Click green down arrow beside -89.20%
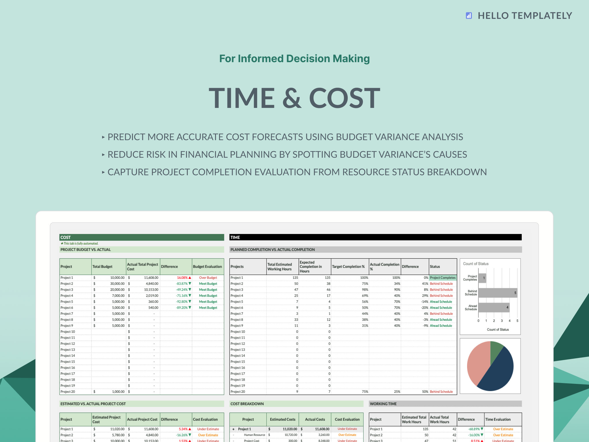The height and width of the screenshot is (442, 589). [x=190, y=308]
